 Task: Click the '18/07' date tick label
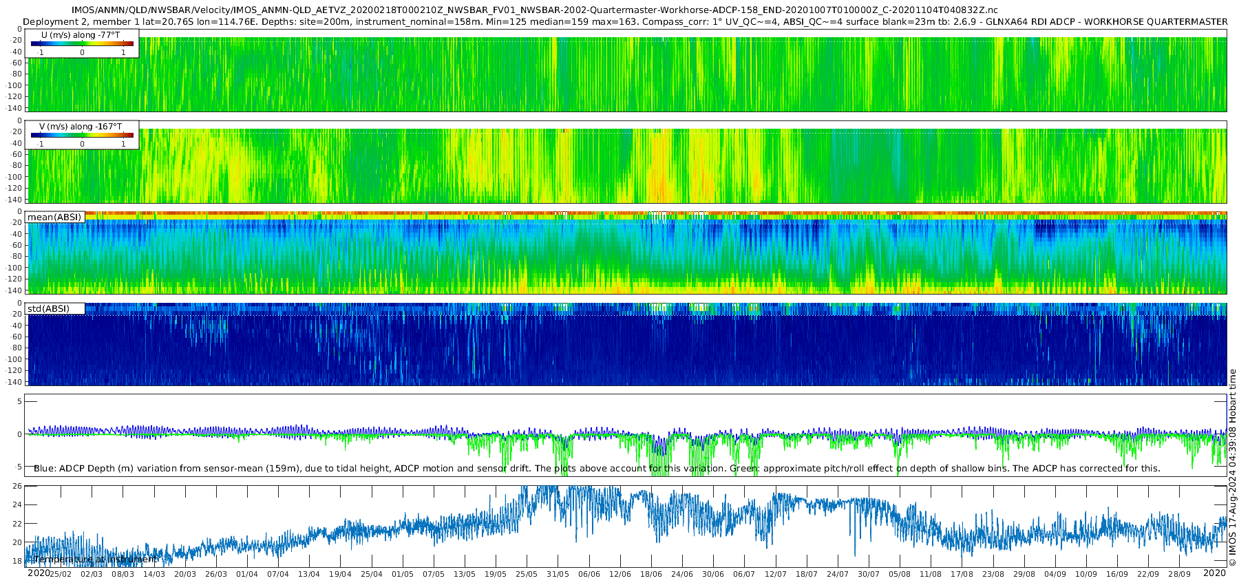point(807,574)
